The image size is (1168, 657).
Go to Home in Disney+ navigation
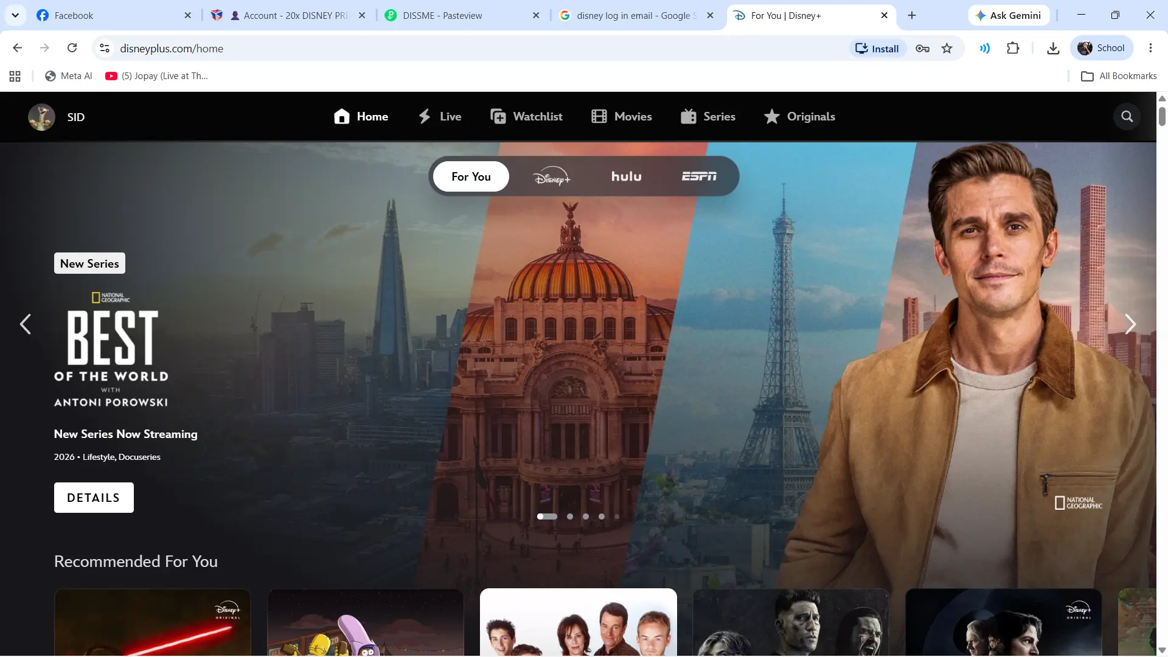(x=361, y=117)
